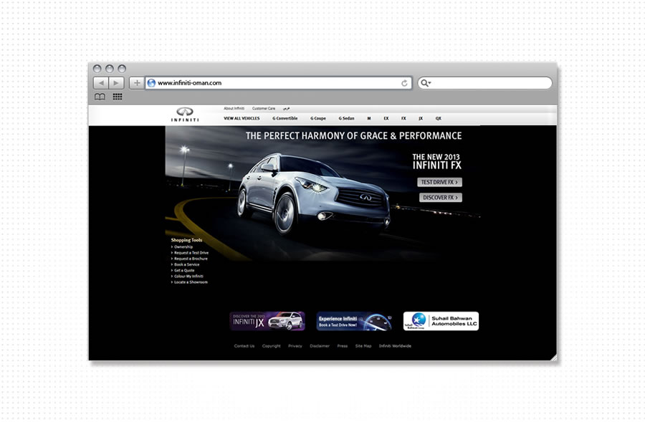Click the window zoom button
Screen dimensions: 645x422
pyautogui.click(x=122, y=69)
